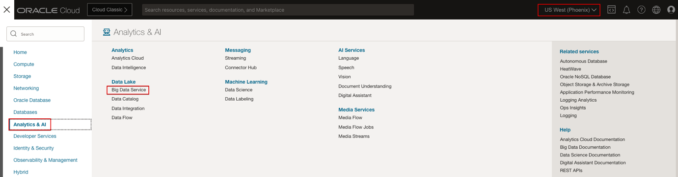Click the Media Services category heading

click(356, 110)
